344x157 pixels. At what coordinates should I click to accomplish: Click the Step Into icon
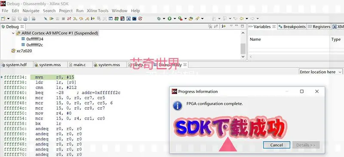point(75,18)
